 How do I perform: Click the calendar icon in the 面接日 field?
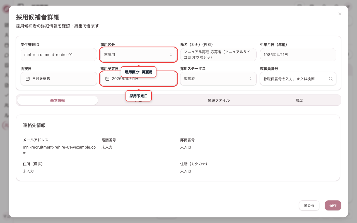tap(28, 79)
